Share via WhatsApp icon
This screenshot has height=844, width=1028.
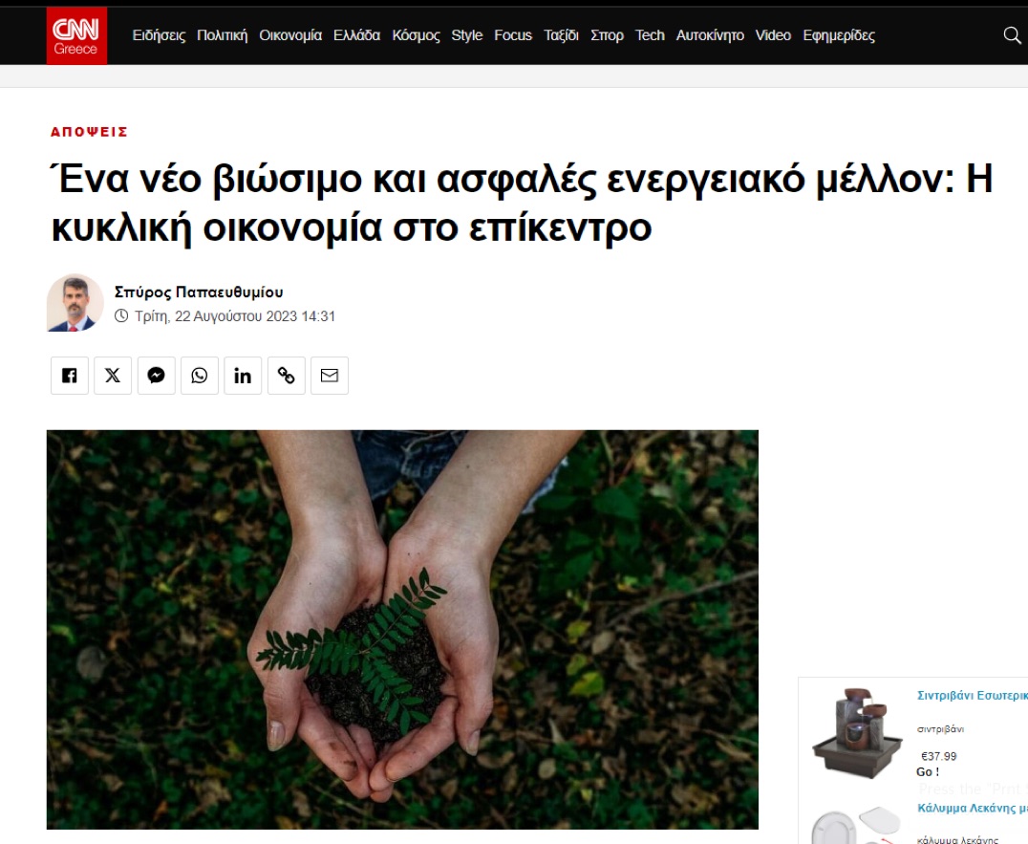click(x=200, y=375)
